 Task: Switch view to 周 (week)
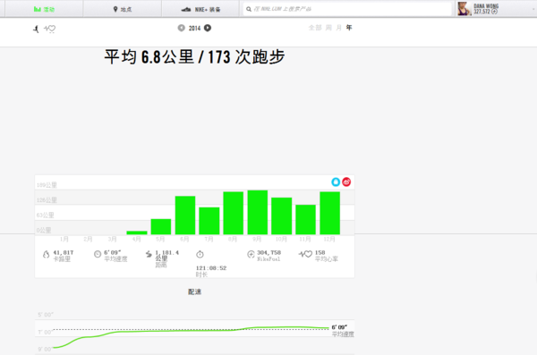328,28
